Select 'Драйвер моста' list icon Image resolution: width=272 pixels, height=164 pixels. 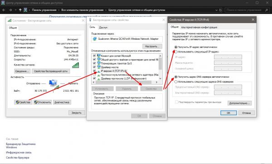(99, 67)
